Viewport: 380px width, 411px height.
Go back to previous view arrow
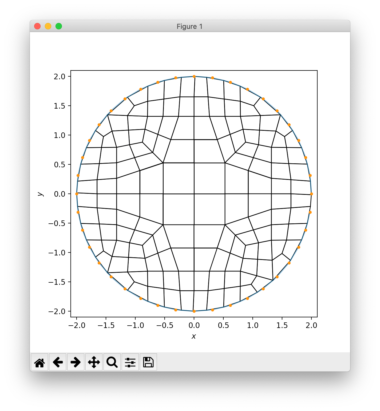58,362
